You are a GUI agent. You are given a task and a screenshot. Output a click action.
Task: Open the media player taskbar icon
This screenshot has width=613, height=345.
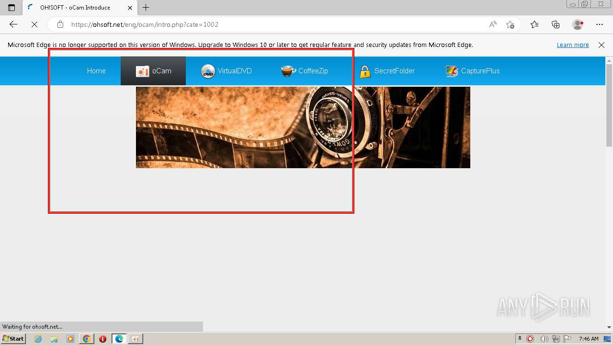[70, 339]
